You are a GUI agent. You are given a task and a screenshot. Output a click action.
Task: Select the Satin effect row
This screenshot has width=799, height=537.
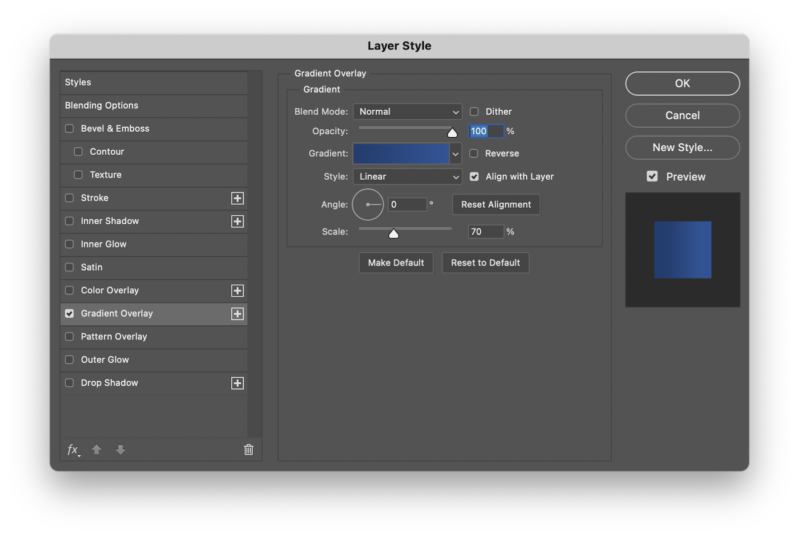click(x=154, y=268)
